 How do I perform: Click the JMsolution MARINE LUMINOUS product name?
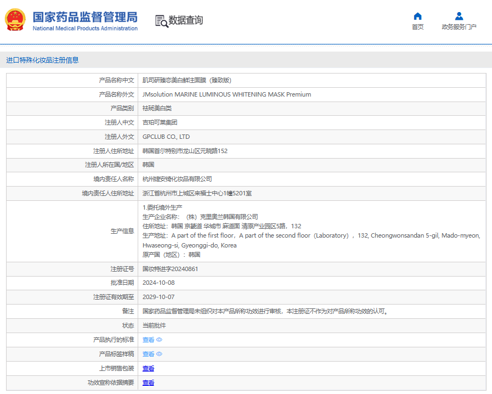tap(227, 94)
